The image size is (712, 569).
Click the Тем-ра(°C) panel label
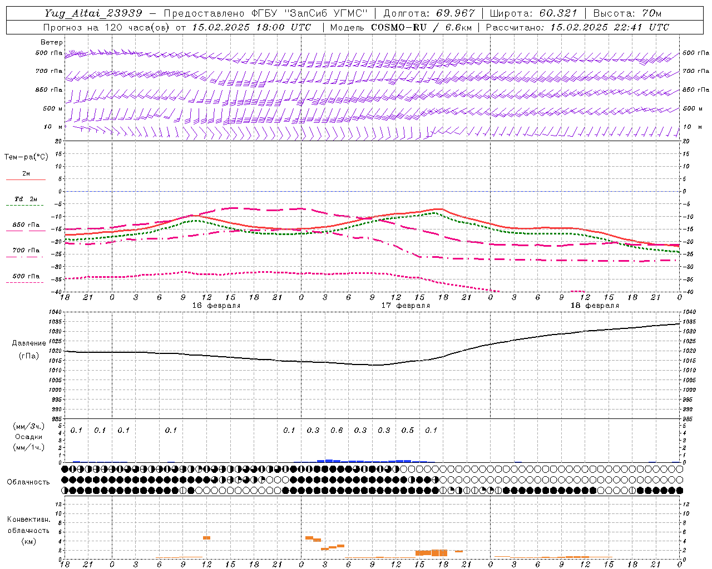[26, 157]
